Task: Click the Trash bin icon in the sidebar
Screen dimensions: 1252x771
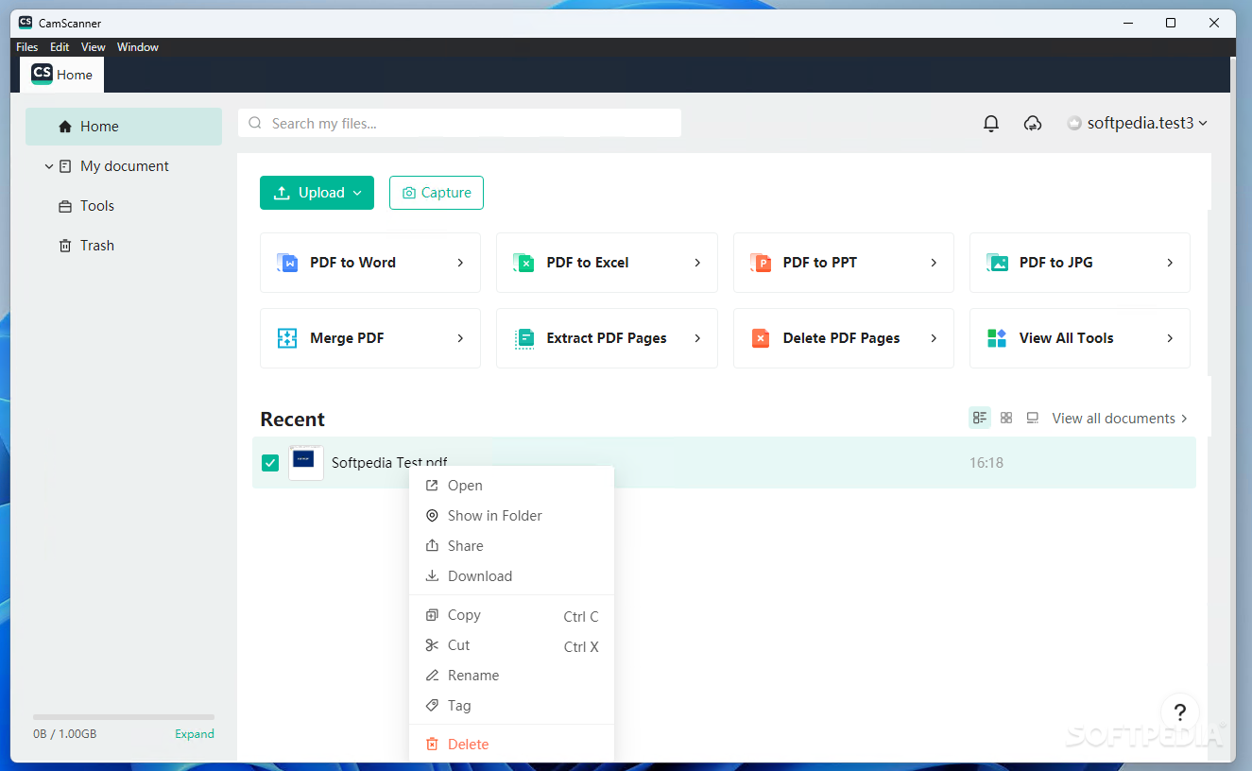Action: coord(65,246)
